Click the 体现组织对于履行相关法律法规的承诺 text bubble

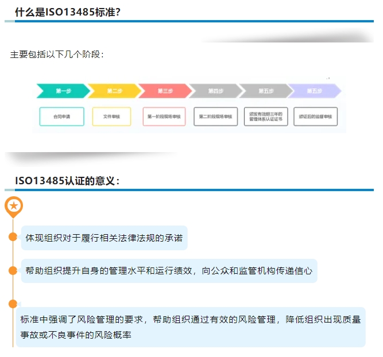tap(104, 238)
